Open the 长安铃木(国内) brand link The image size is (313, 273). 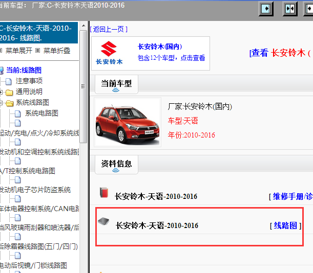click(x=160, y=47)
